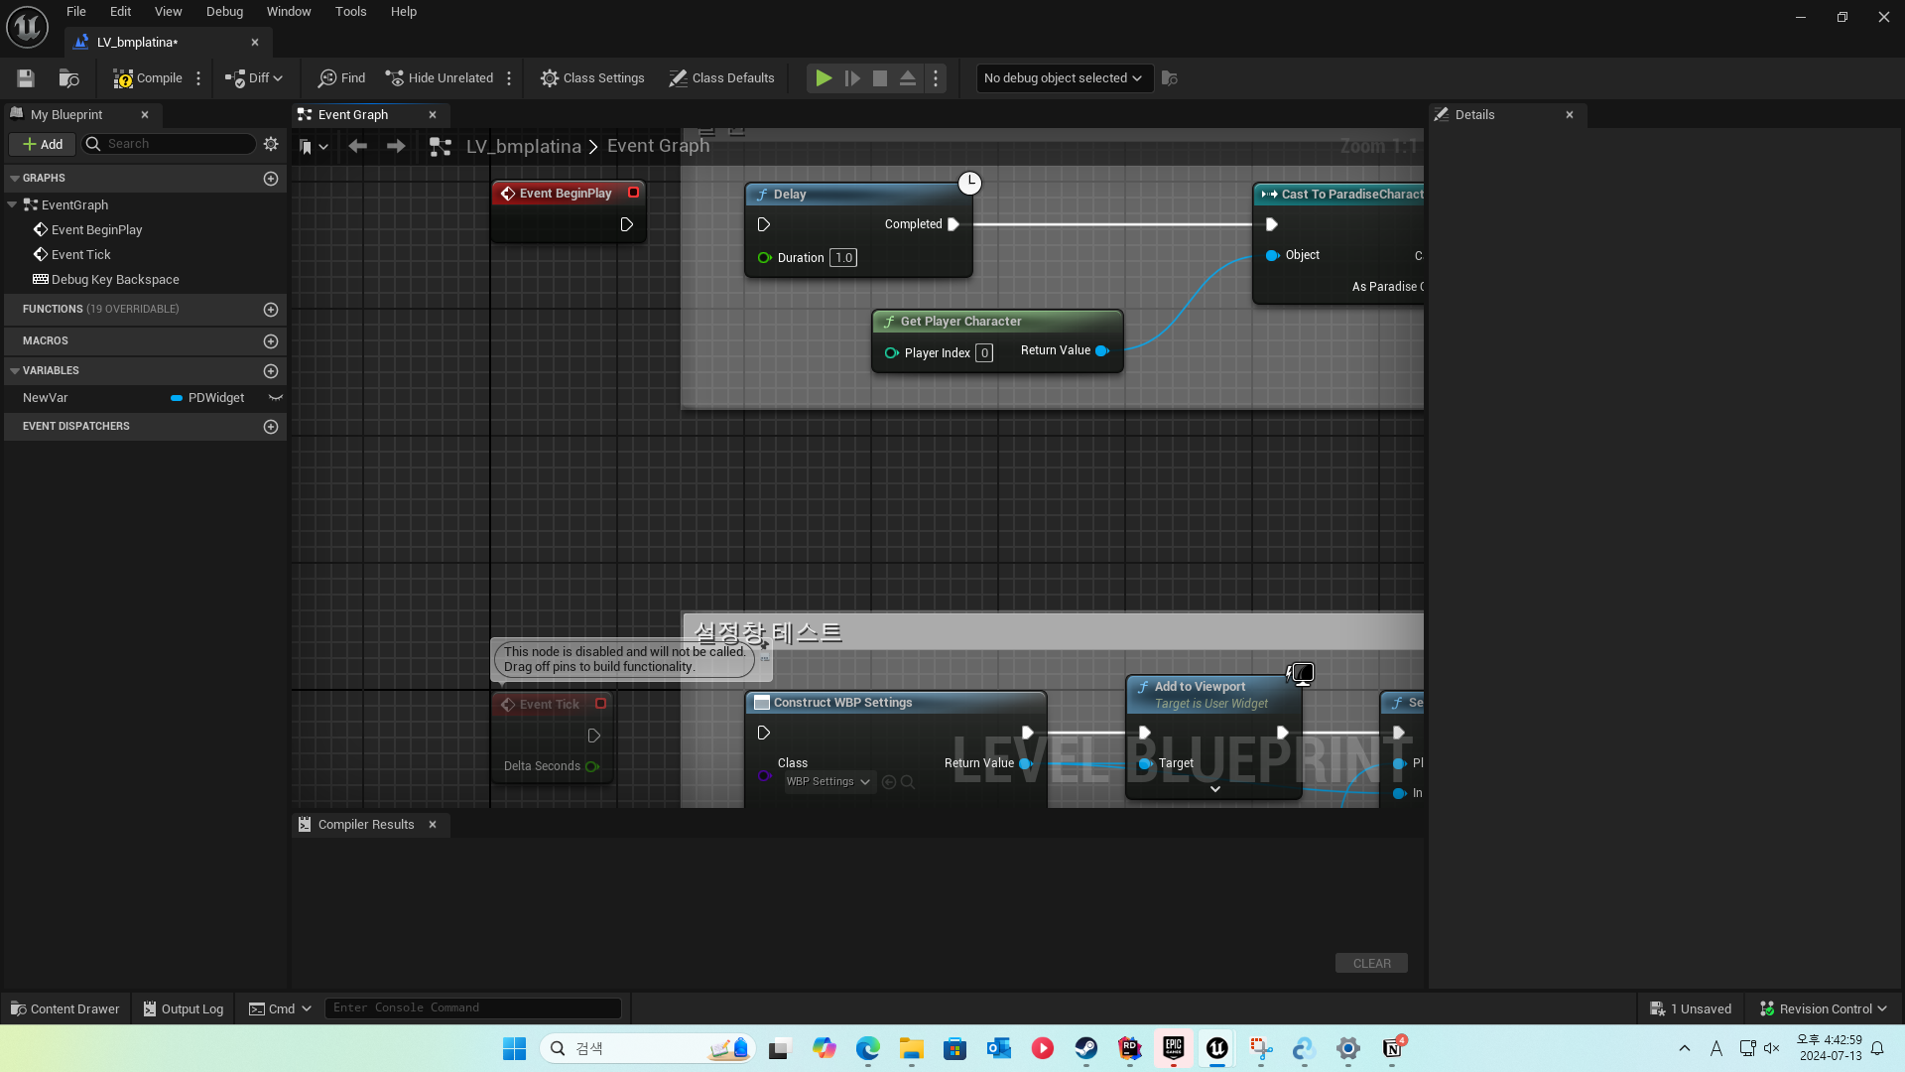The width and height of the screenshot is (1905, 1072).
Task: Open the Diff dropdown
Action: point(254,78)
